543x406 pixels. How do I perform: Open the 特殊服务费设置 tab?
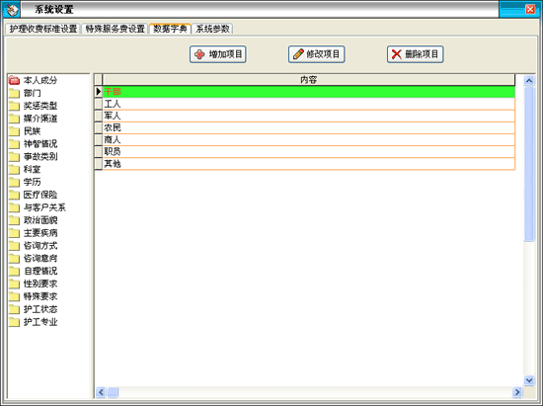click(x=115, y=29)
